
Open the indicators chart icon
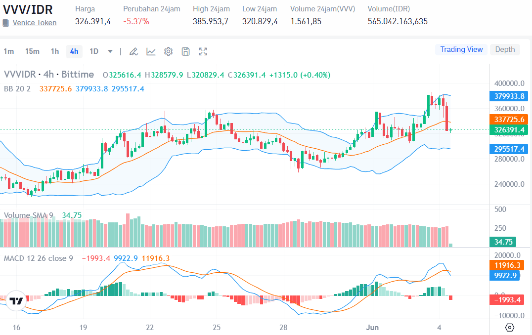[x=151, y=51]
